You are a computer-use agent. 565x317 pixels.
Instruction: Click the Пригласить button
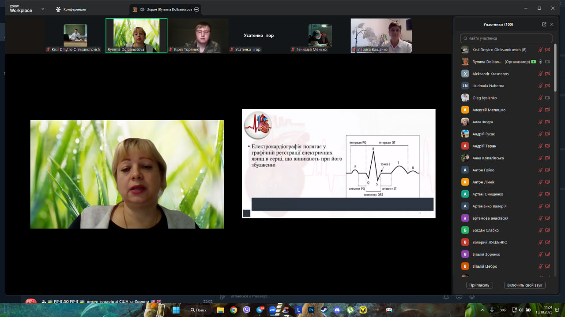click(x=479, y=285)
